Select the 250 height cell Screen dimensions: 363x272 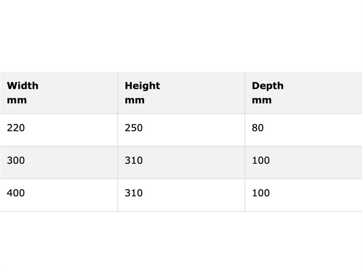[181, 130]
